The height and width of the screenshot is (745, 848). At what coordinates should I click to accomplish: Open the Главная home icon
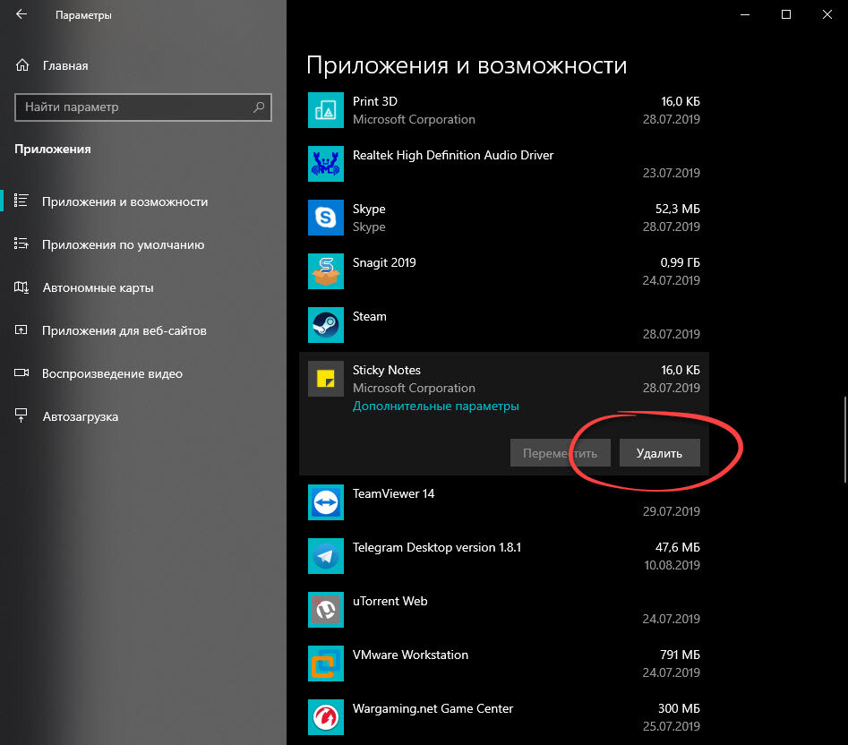coord(22,65)
